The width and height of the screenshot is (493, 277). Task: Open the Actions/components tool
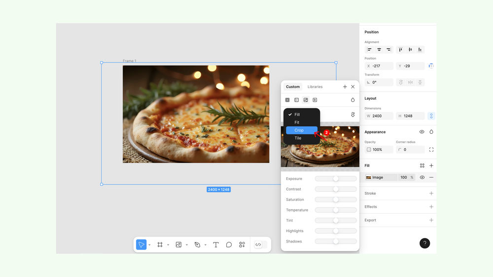[x=242, y=245]
